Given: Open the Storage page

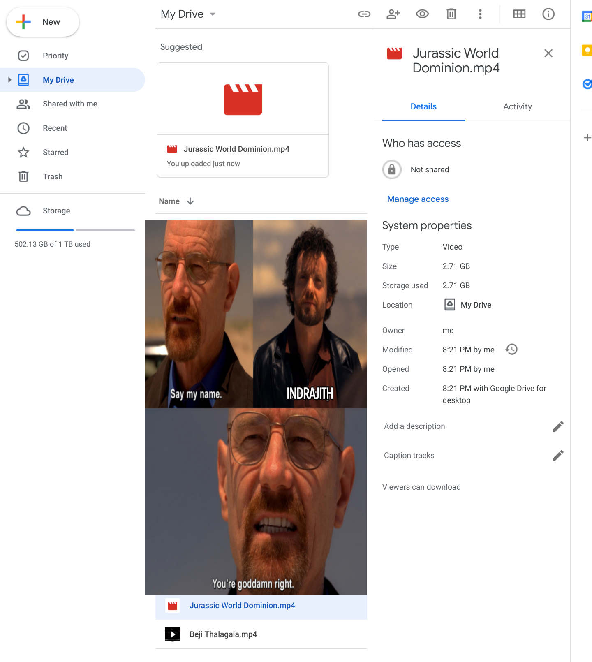Looking at the screenshot, I should coord(56,211).
